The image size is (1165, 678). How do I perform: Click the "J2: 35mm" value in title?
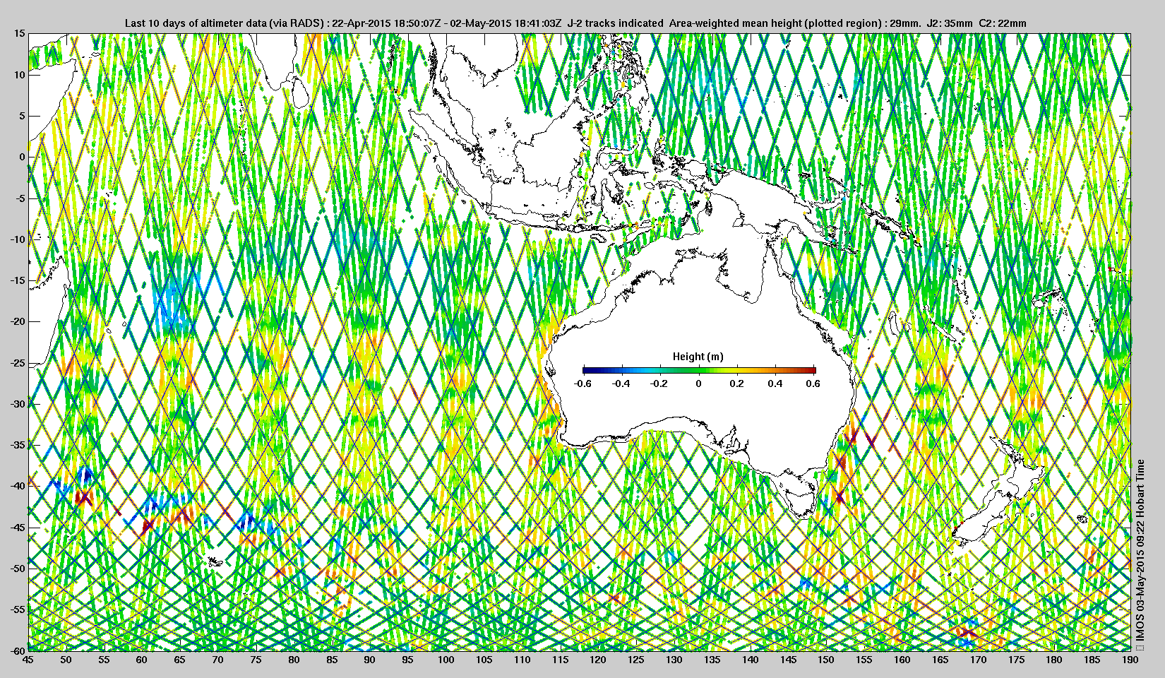click(x=950, y=23)
